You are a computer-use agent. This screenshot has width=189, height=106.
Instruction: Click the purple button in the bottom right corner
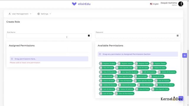pos(181,98)
